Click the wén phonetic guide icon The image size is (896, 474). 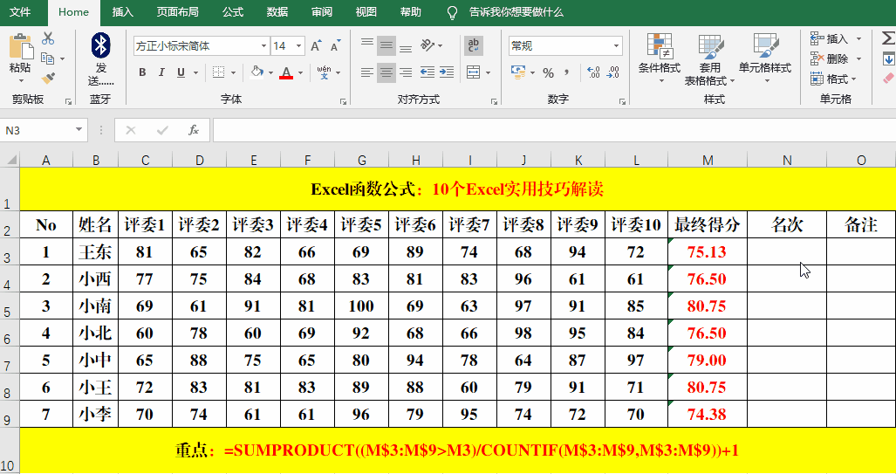(x=324, y=72)
